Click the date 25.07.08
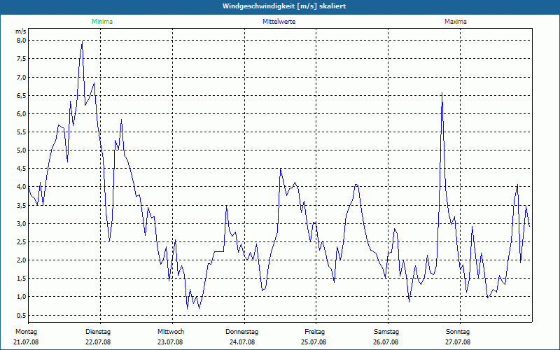Viewport: 560px width, 350px height. click(314, 342)
